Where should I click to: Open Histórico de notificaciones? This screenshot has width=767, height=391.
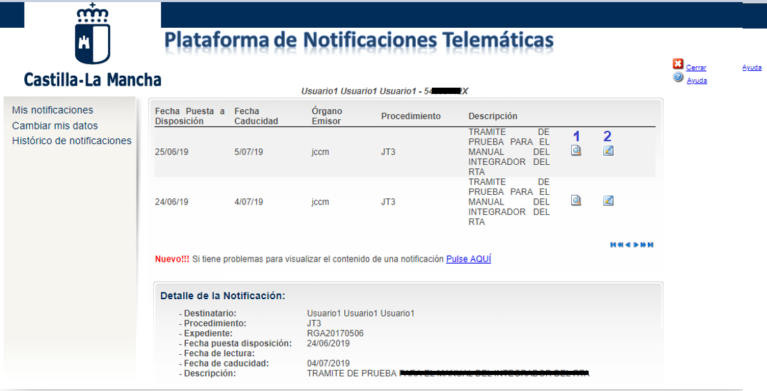72,141
